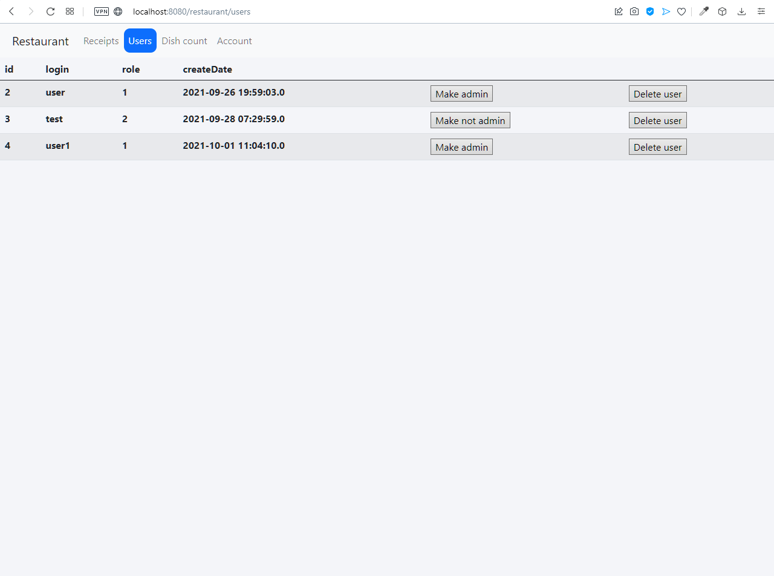
Task: Delete user with login user
Action: 658,94
